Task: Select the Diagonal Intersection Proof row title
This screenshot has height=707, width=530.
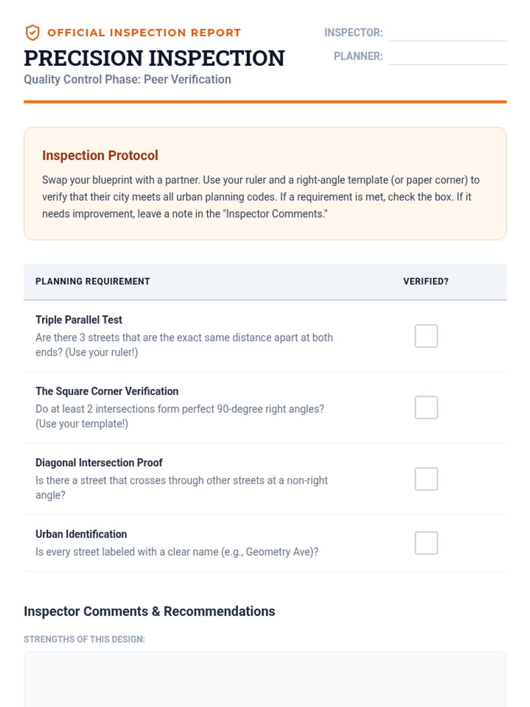Action: click(99, 463)
